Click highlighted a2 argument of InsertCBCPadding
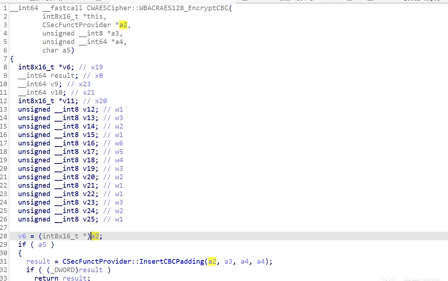This screenshot has height=281, width=448. tap(211, 261)
